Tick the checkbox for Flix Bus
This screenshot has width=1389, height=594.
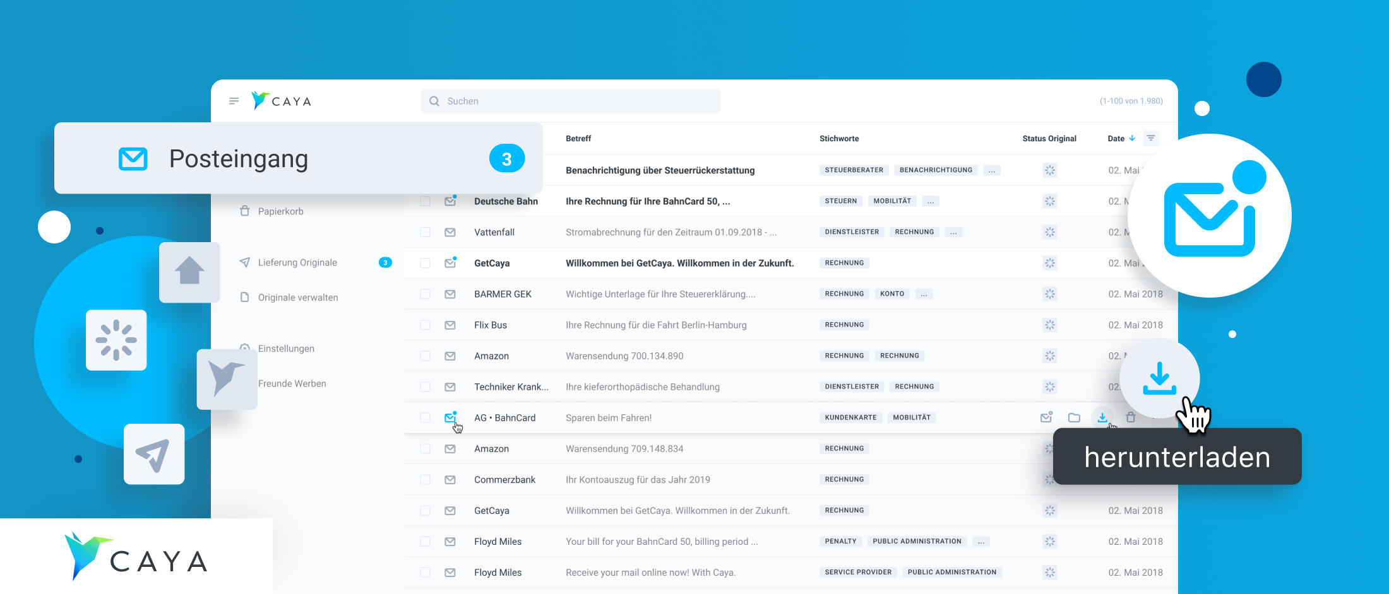(x=425, y=325)
